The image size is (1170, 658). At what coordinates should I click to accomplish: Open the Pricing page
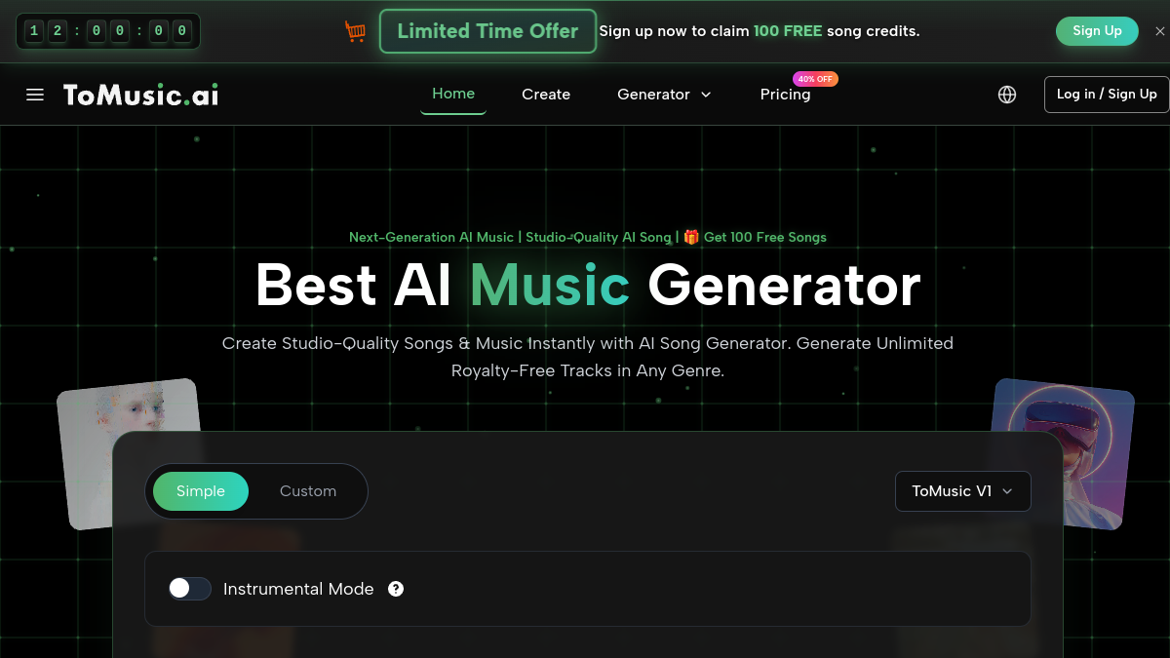click(x=785, y=95)
